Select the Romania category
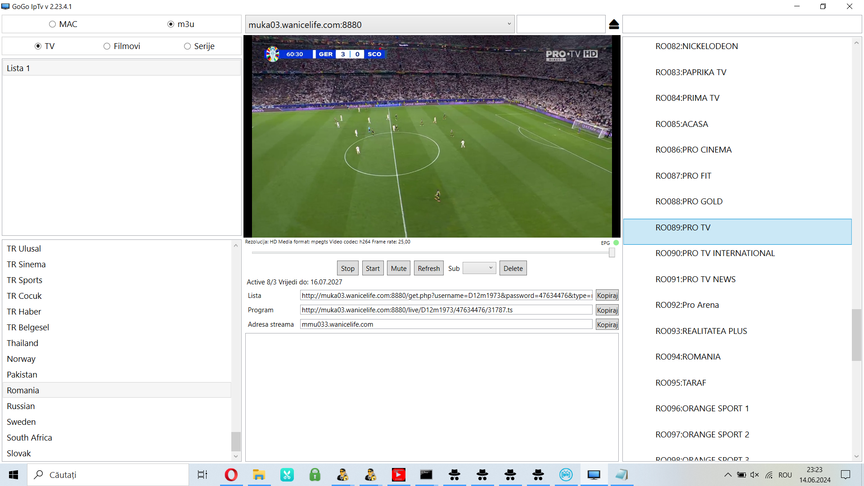This screenshot has width=864, height=486. point(117,390)
